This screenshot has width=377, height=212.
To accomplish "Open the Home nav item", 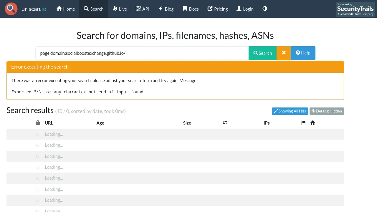I will (66, 9).
